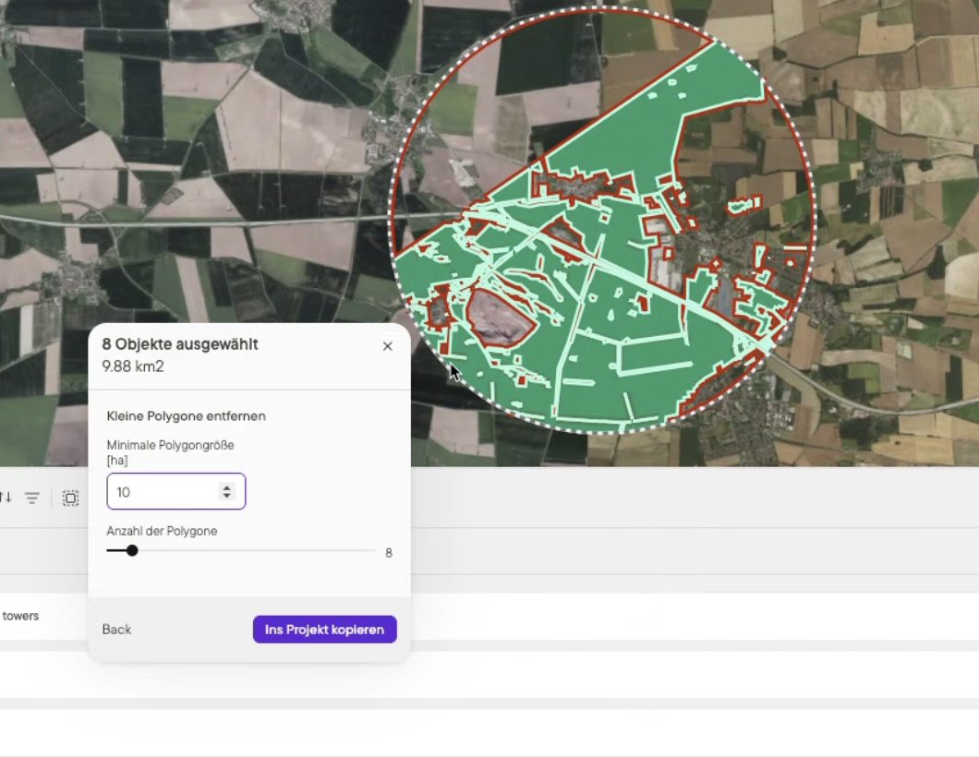Image resolution: width=979 pixels, height=757 pixels.
Task: Click the right end of the polygon slider track
Action: click(373, 550)
